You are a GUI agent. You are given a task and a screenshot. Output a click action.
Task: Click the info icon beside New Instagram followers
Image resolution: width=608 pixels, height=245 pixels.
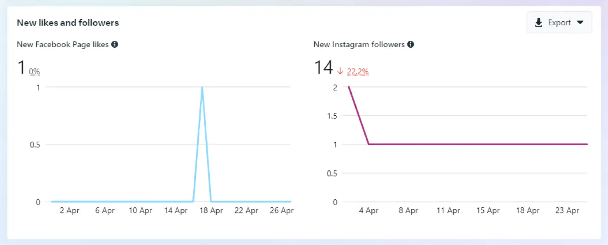point(410,44)
